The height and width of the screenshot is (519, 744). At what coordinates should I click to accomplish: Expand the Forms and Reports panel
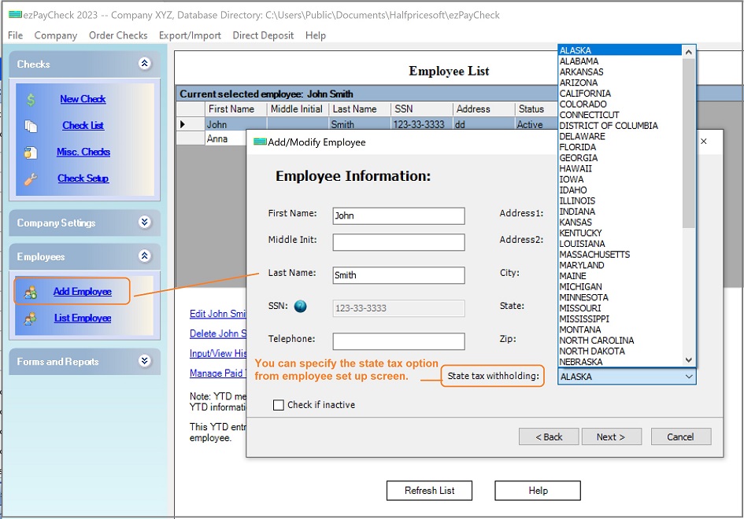144,361
